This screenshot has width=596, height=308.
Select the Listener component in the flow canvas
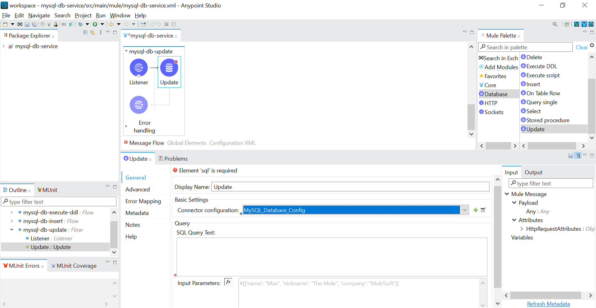click(x=139, y=68)
